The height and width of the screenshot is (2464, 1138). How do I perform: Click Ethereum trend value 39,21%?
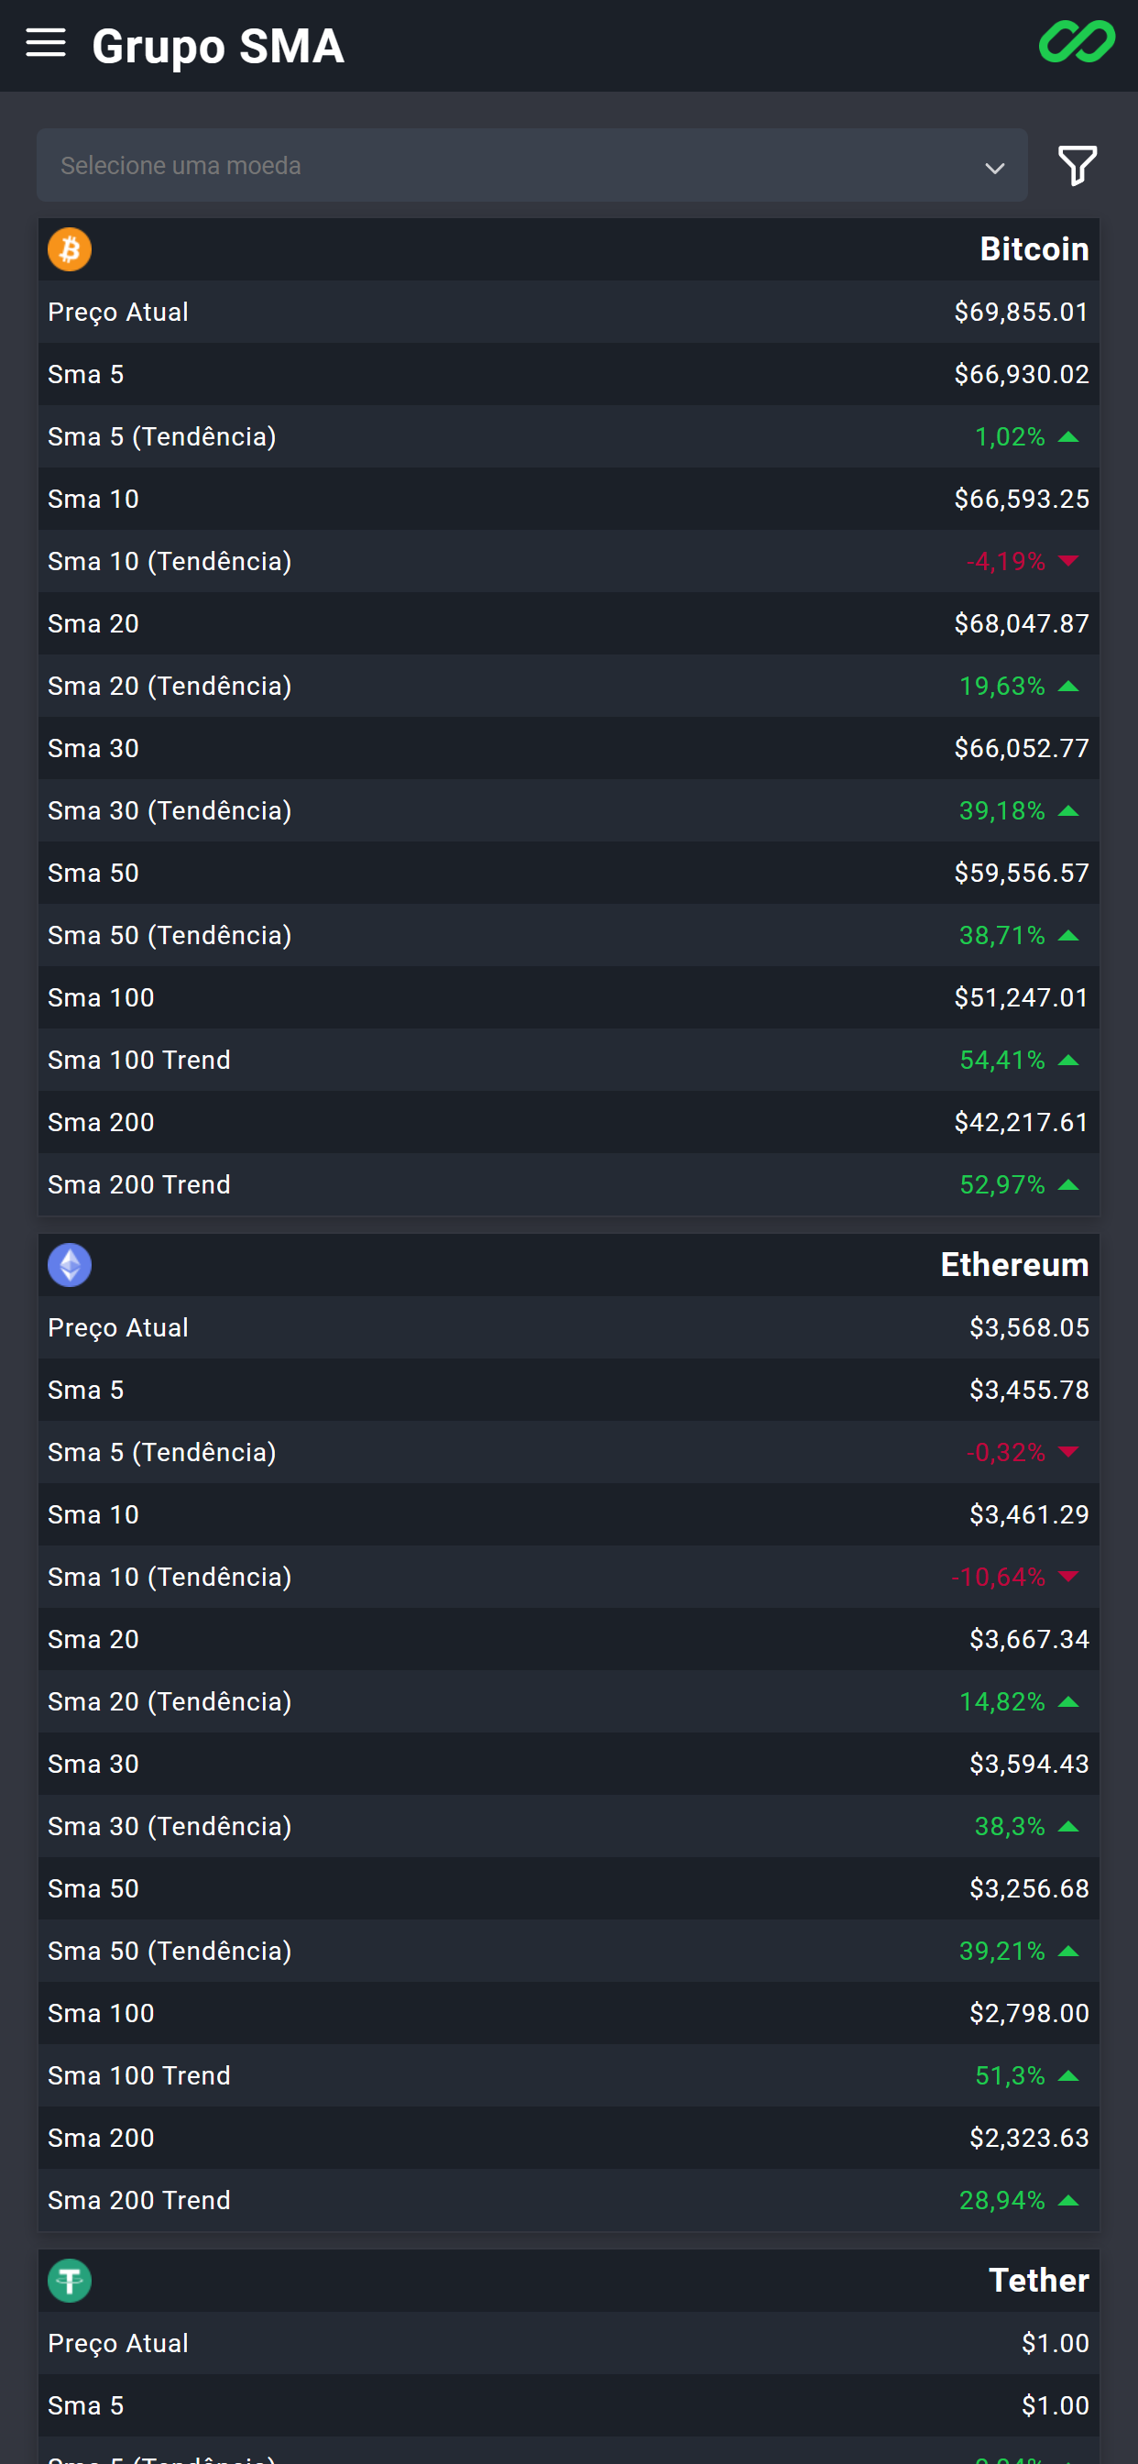pyautogui.click(x=1001, y=1952)
